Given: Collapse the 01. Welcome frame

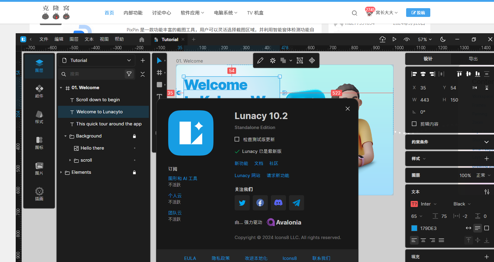Looking at the screenshot, I should [61, 88].
